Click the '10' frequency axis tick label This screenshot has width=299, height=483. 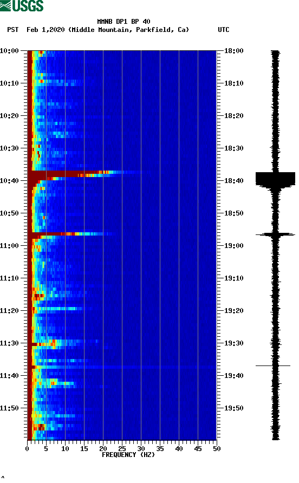[x=65, y=449]
